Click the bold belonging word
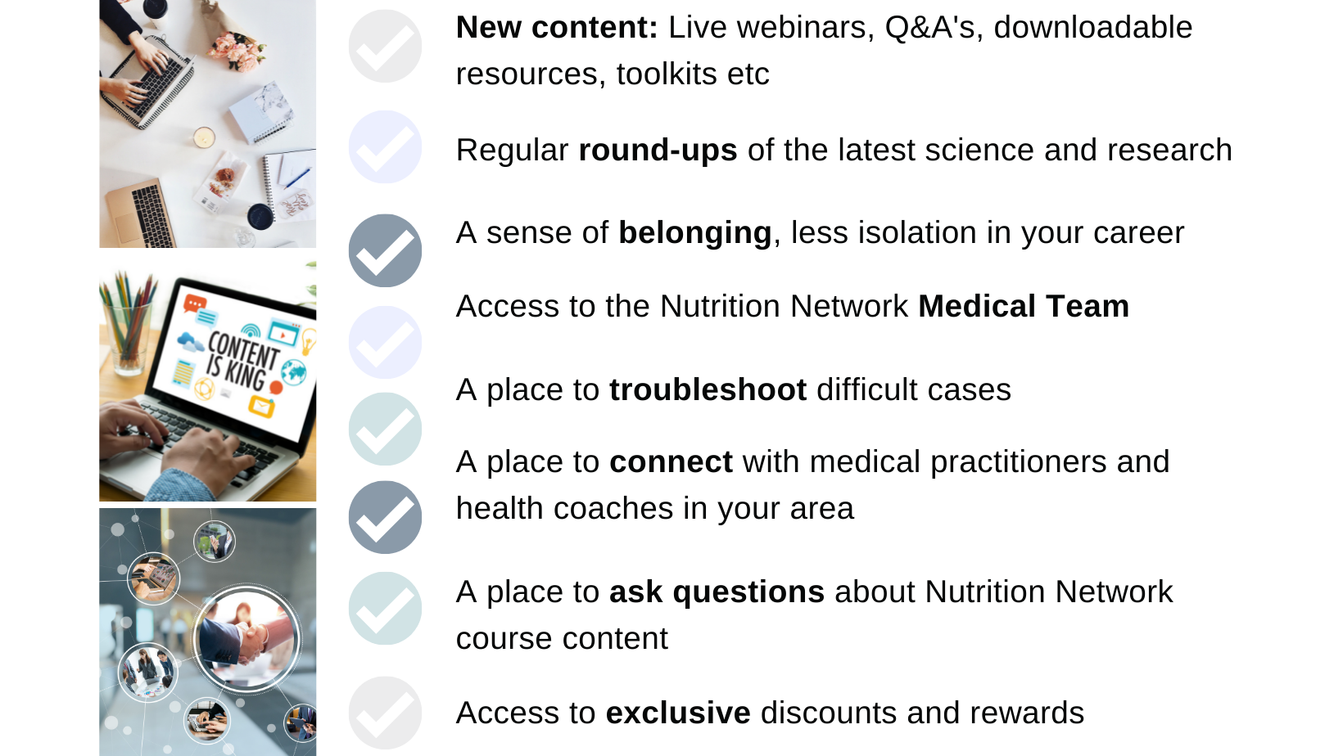Image resolution: width=1343 pixels, height=756 pixels. tap(694, 234)
